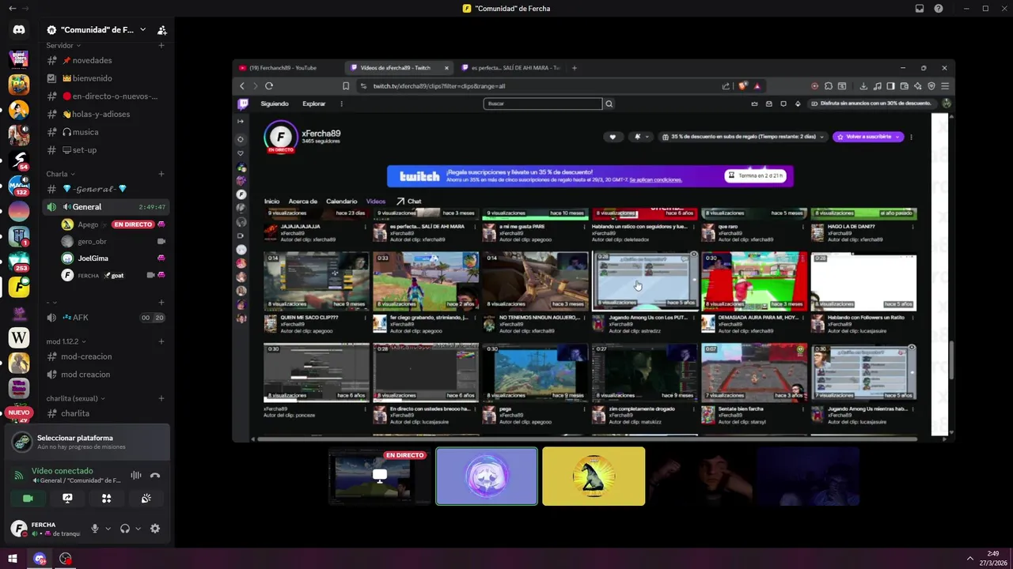Click the browser address bar URL

438,86
